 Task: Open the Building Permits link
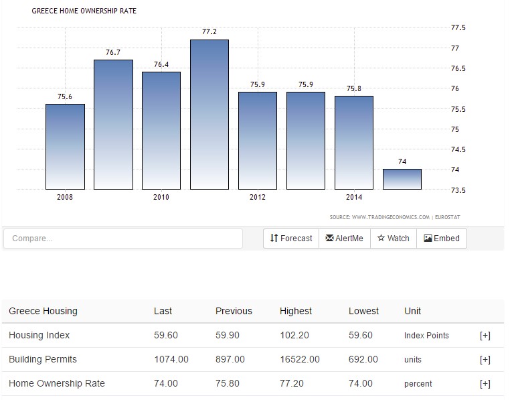click(43, 359)
